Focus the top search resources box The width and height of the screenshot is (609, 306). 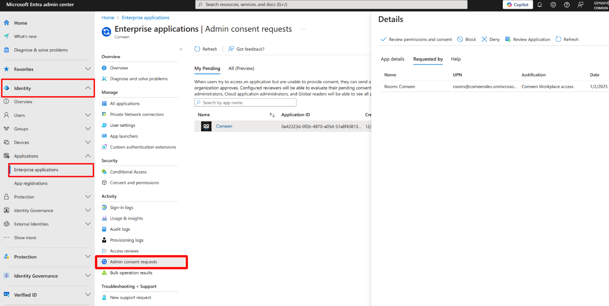tap(331, 4)
